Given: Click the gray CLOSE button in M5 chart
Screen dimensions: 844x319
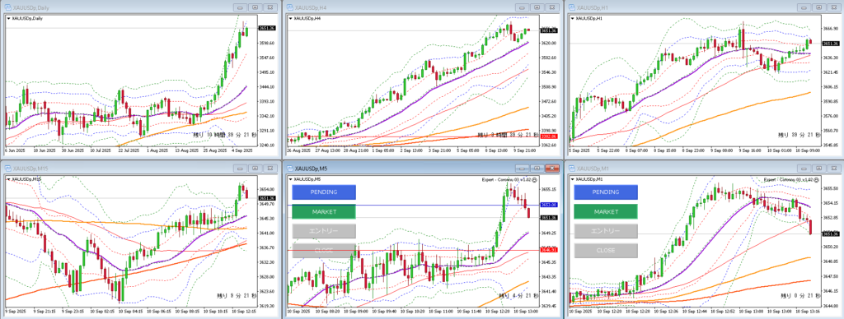Looking at the screenshot, I should coord(324,250).
